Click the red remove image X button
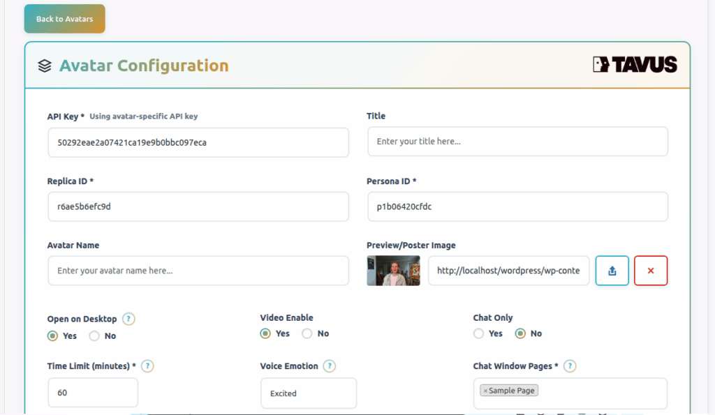The width and height of the screenshot is (715, 415). pyautogui.click(x=650, y=271)
